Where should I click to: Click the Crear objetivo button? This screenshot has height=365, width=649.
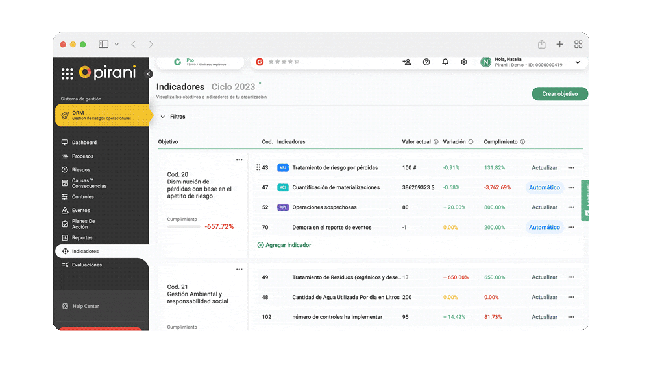pos(559,94)
